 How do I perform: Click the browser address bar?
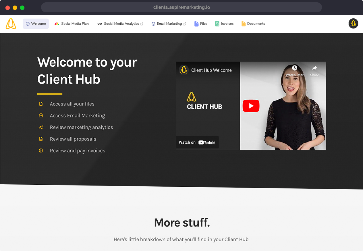(x=181, y=7)
